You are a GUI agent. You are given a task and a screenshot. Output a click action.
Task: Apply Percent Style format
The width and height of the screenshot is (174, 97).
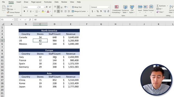98,11
